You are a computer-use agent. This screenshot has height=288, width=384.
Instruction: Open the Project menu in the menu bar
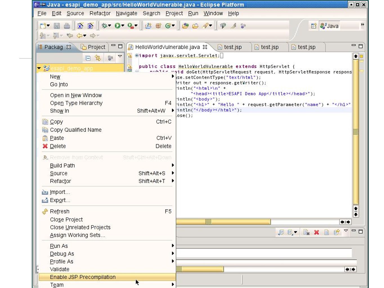174,13
